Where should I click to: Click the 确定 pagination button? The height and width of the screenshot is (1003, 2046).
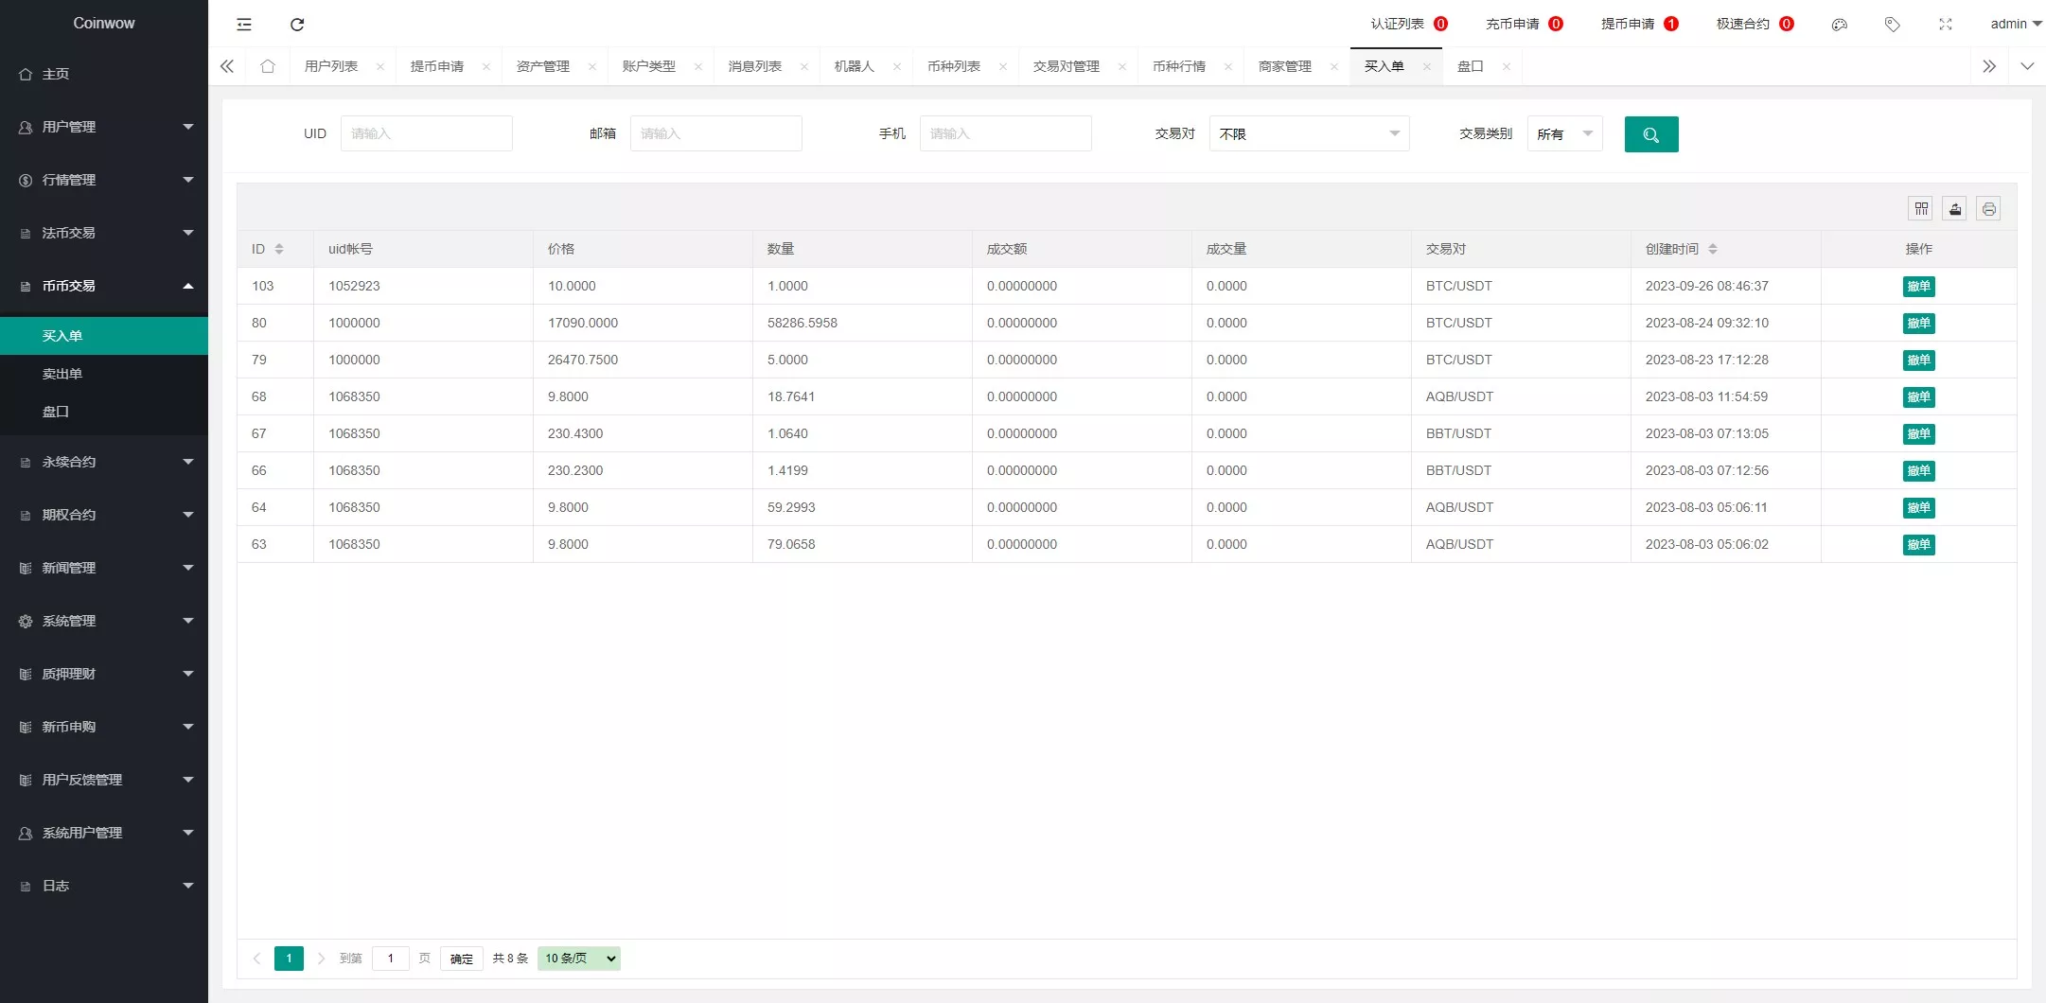461,959
